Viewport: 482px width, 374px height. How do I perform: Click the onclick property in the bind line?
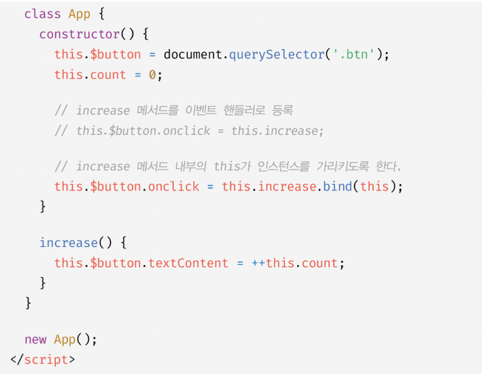click(x=174, y=186)
